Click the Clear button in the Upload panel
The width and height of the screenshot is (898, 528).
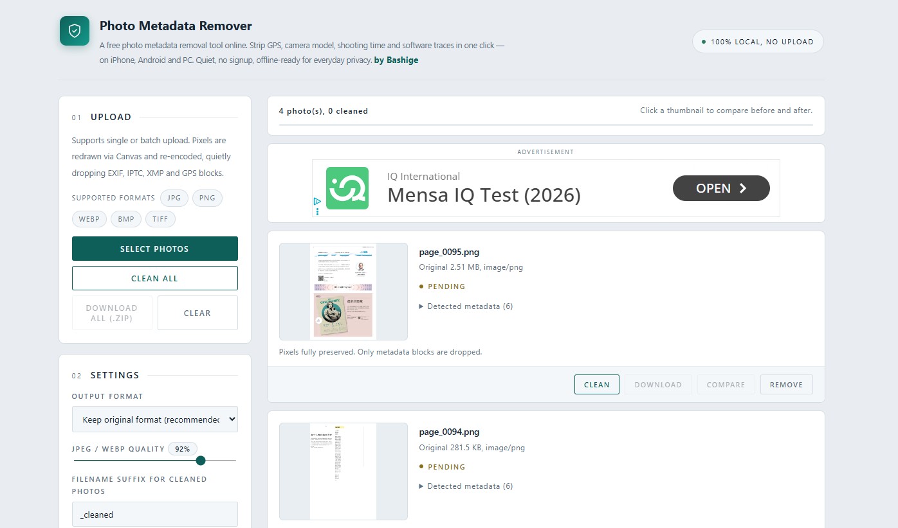pos(197,313)
